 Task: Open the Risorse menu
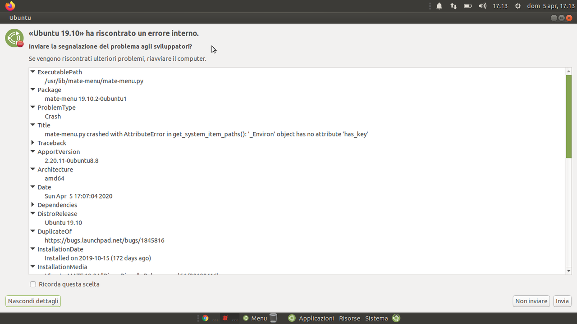[x=349, y=318]
